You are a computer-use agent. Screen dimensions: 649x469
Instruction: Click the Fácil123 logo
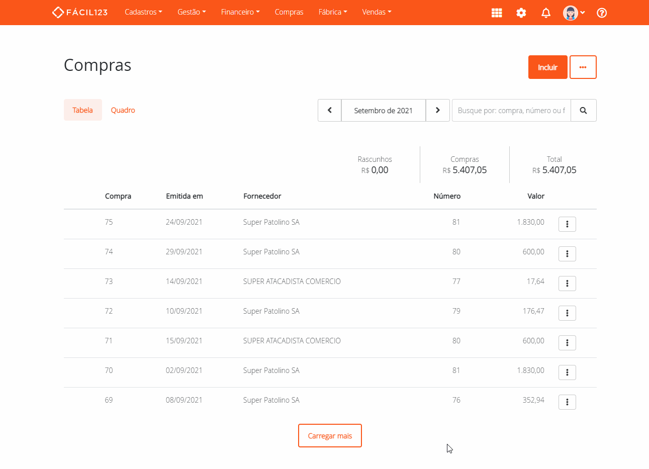click(x=80, y=12)
